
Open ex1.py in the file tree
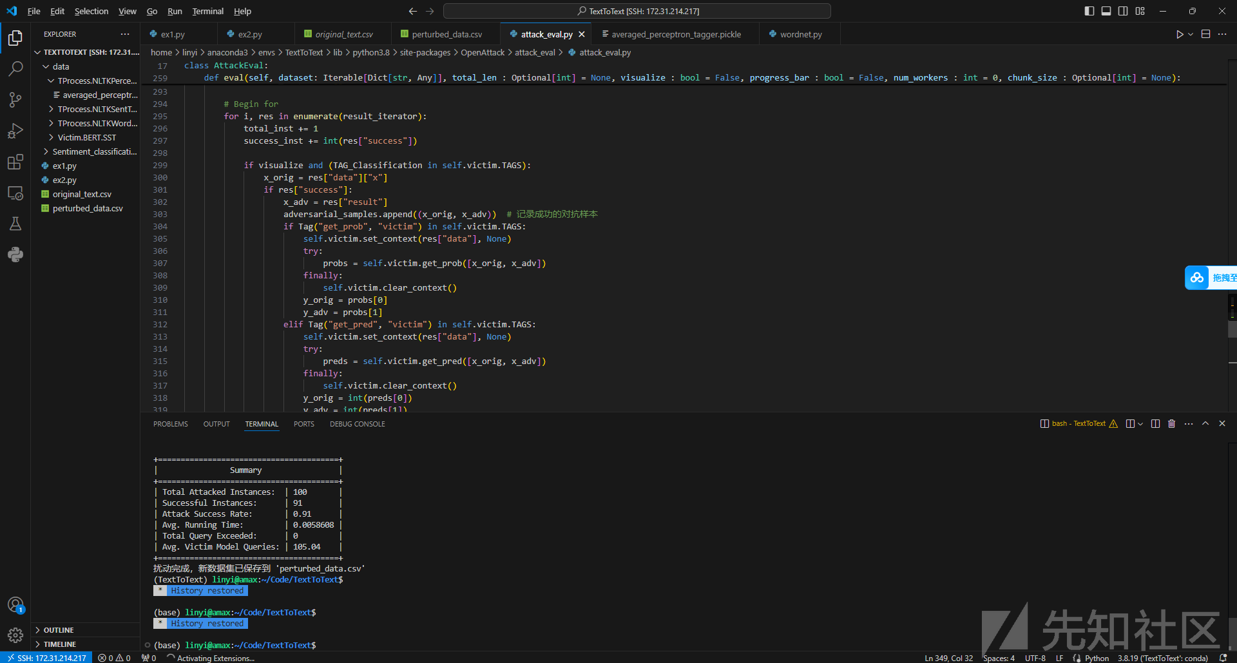point(86,166)
